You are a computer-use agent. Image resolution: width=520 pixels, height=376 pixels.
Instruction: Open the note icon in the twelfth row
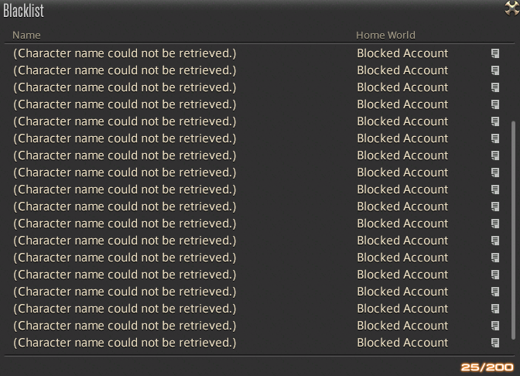(495, 241)
